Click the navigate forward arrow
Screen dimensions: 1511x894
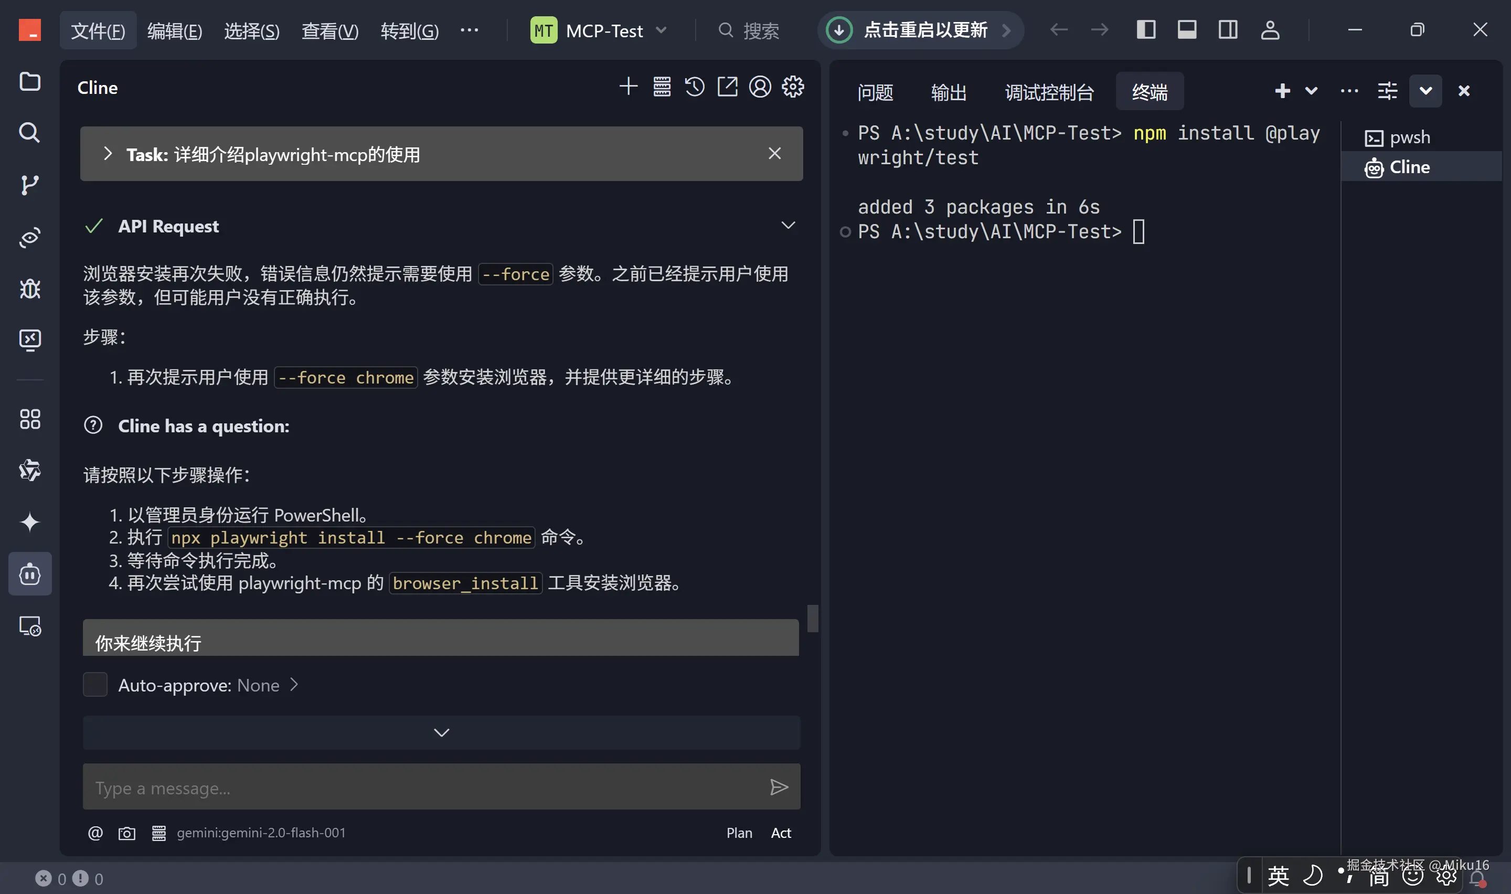click(1100, 30)
